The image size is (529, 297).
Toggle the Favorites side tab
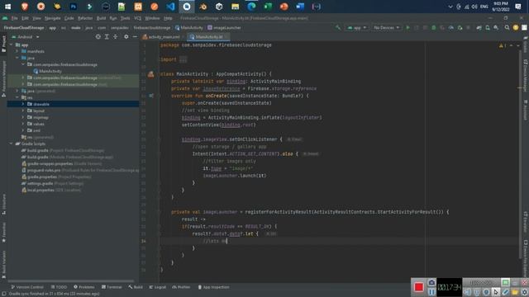point(3,233)
